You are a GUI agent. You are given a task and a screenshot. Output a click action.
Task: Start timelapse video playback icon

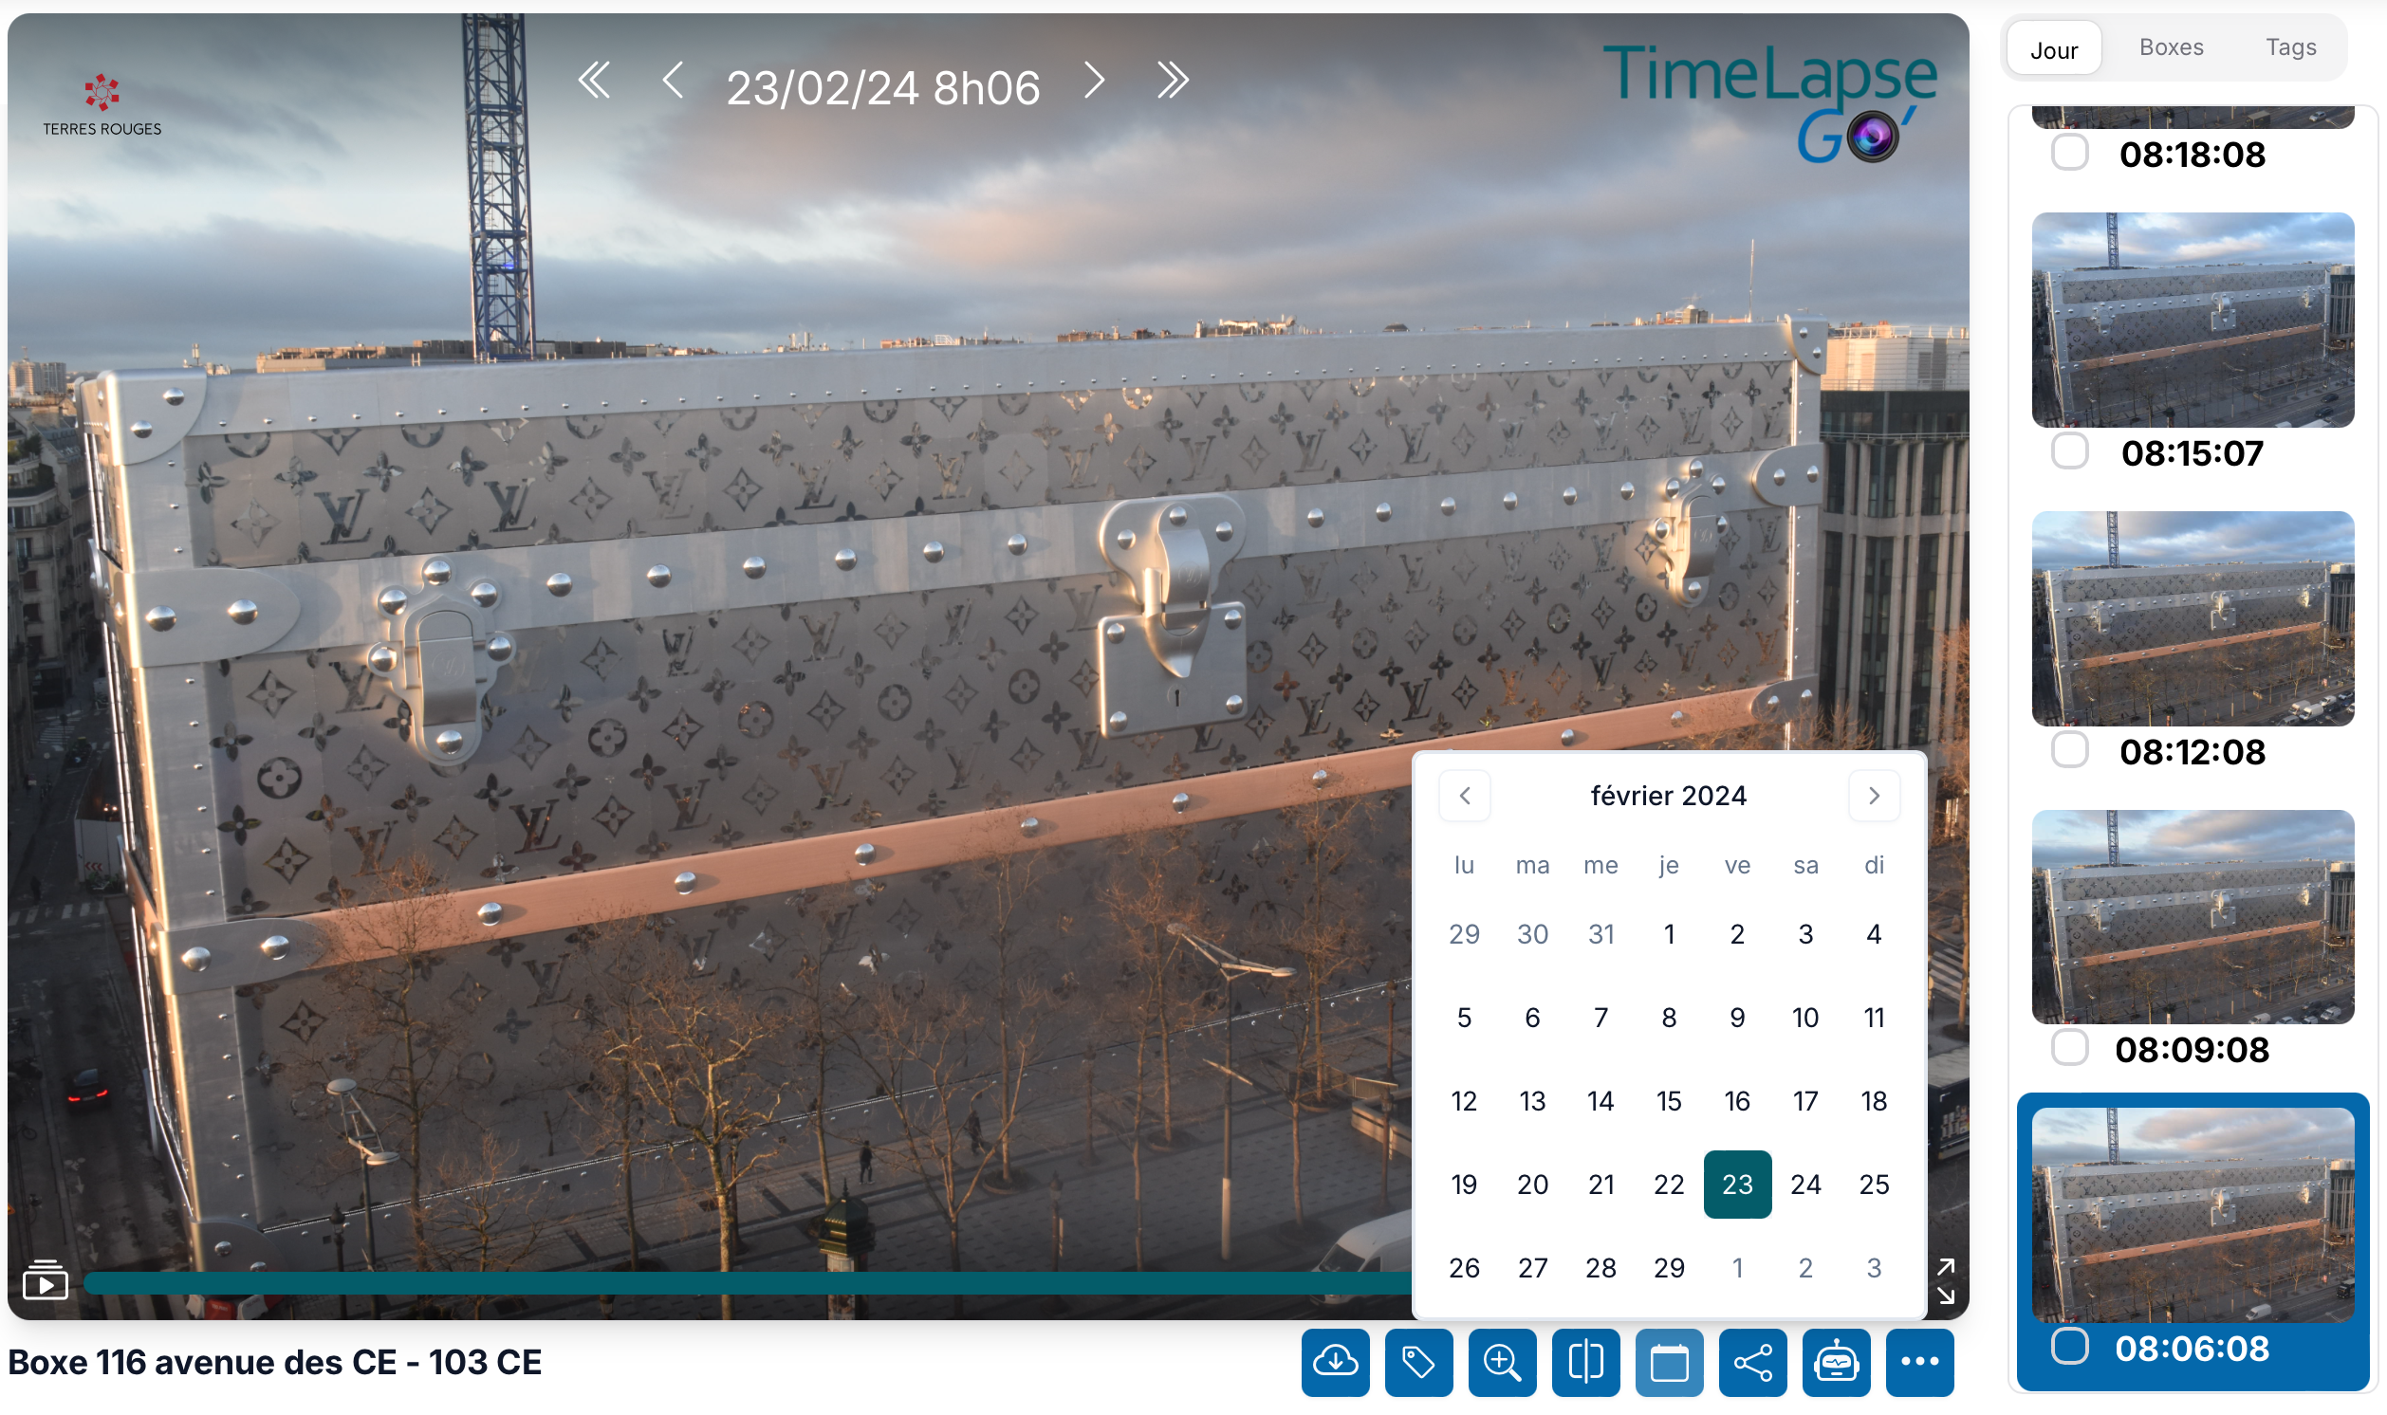click(45, 1280)
